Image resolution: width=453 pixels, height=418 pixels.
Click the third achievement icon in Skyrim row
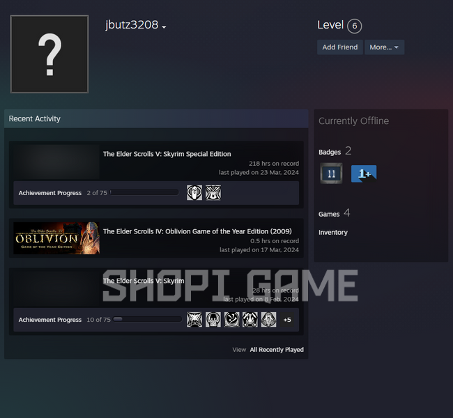click(231, 320)
